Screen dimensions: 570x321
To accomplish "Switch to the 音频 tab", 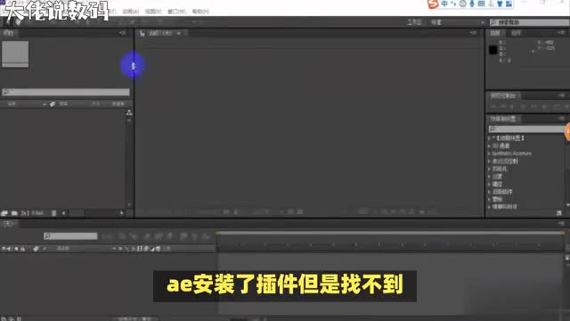I will coord(516,33).
